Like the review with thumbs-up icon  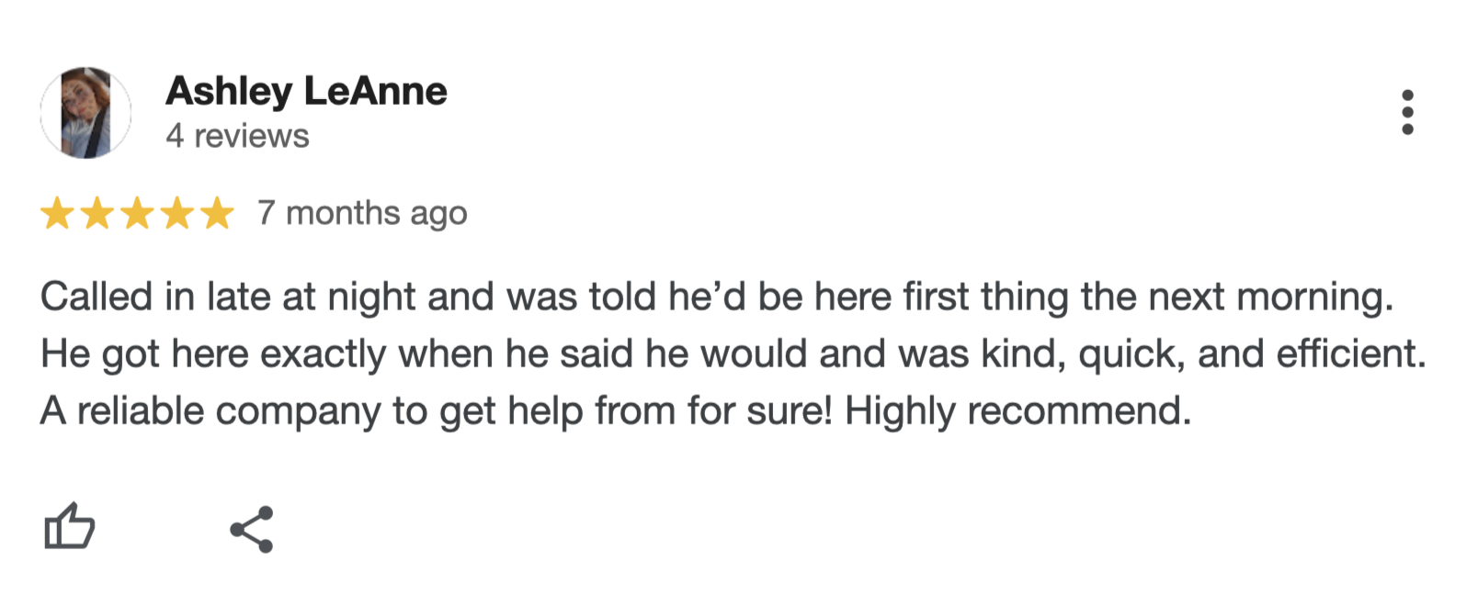[70, 527]
